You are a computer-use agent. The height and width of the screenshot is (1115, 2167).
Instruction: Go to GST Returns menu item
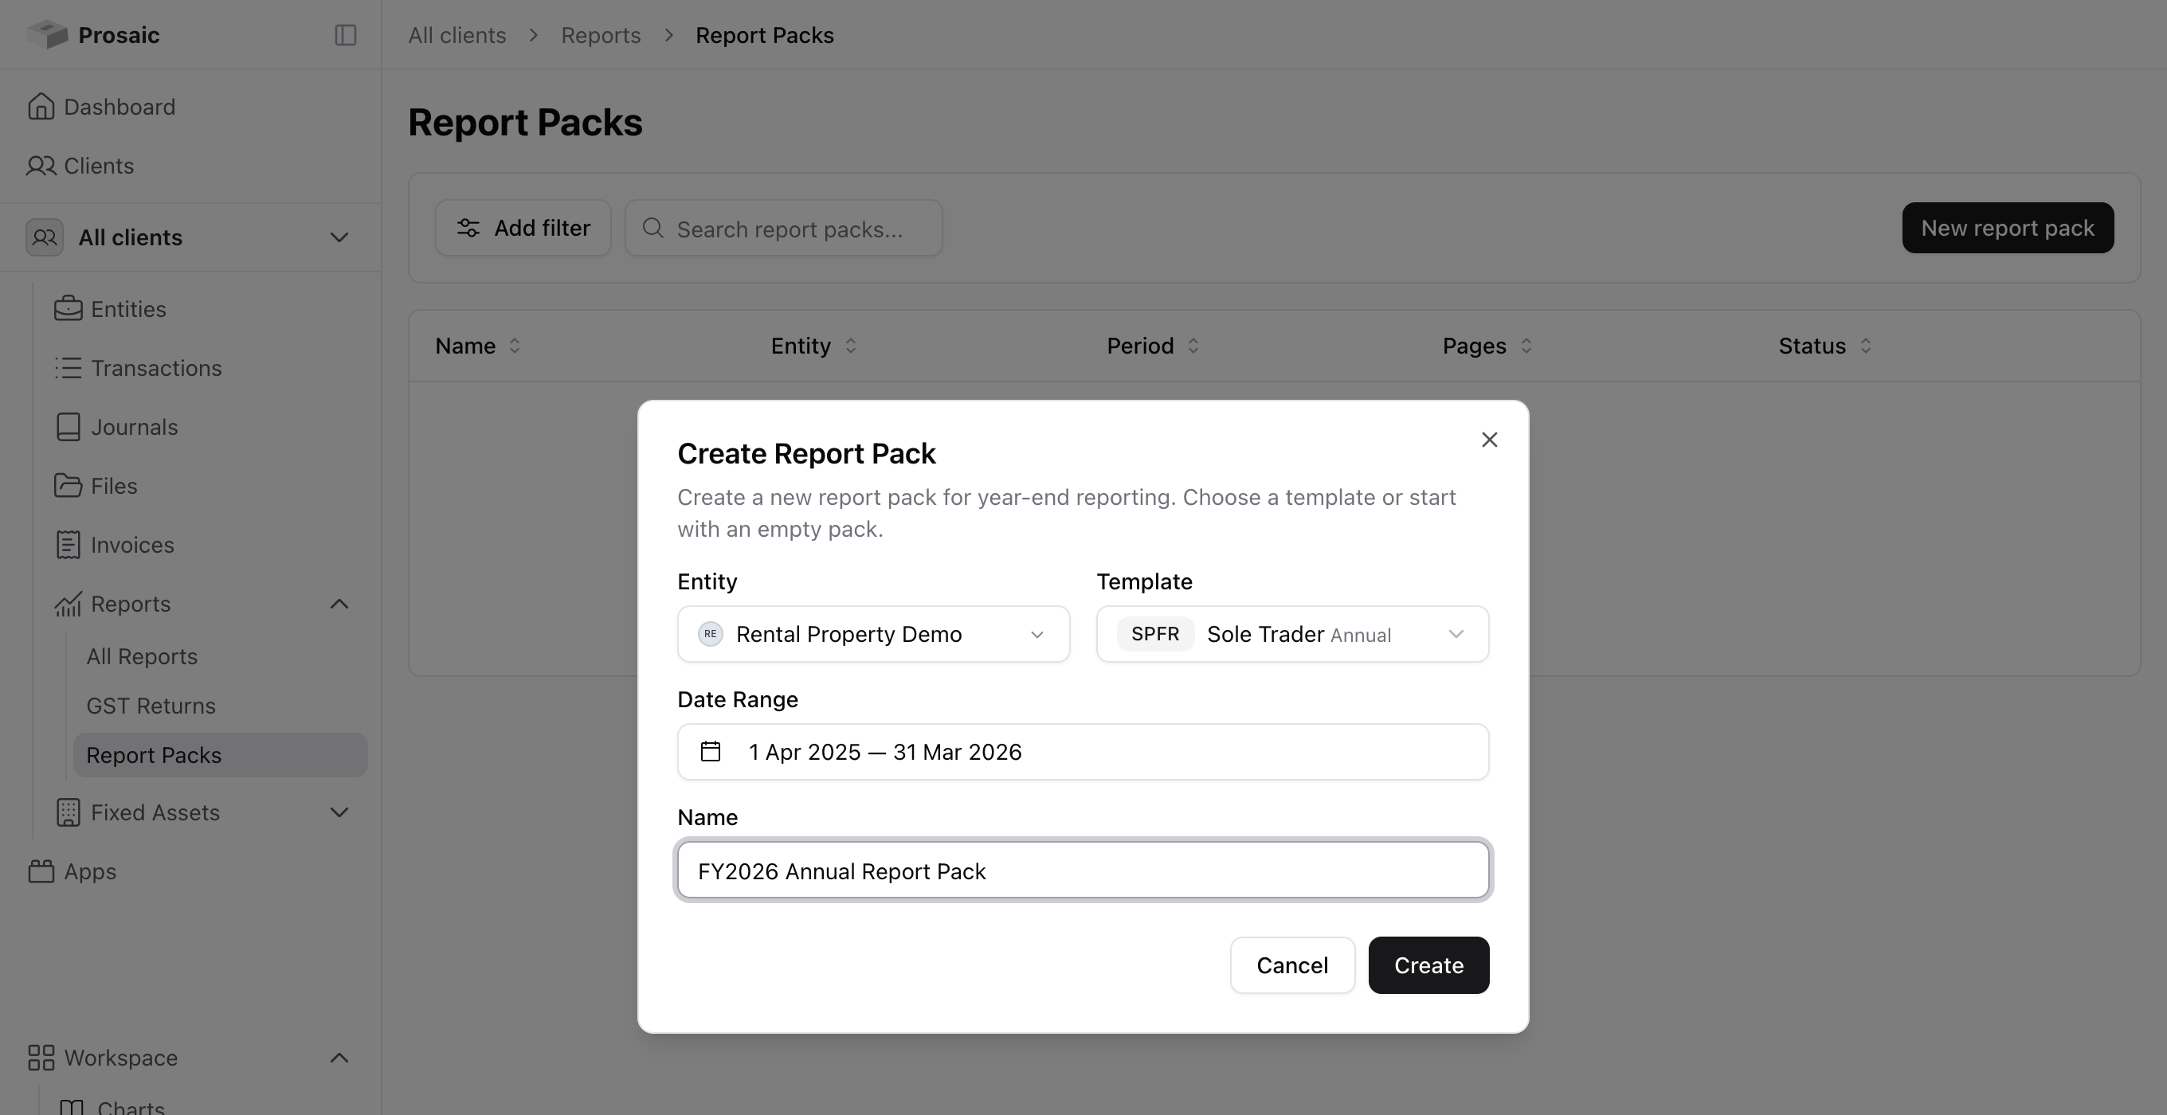click(x=151, y=706)
